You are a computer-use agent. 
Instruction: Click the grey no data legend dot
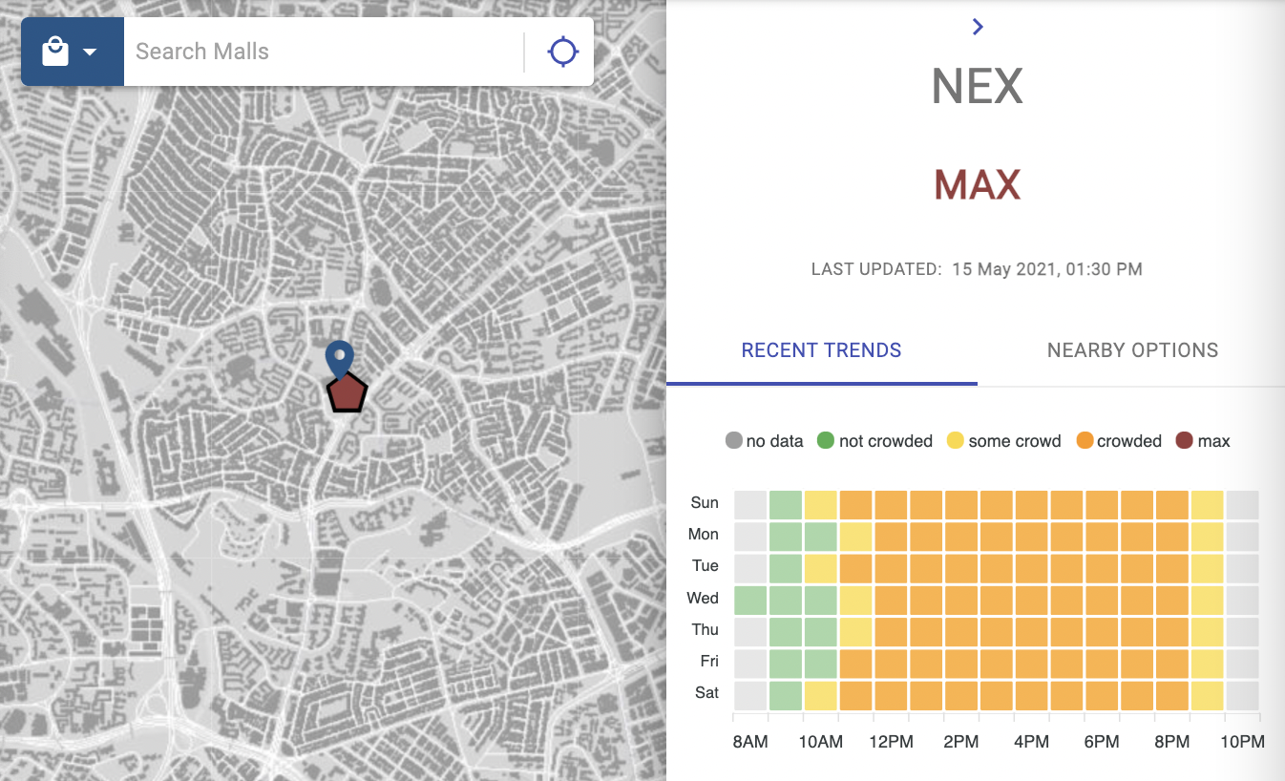(734, 441)
